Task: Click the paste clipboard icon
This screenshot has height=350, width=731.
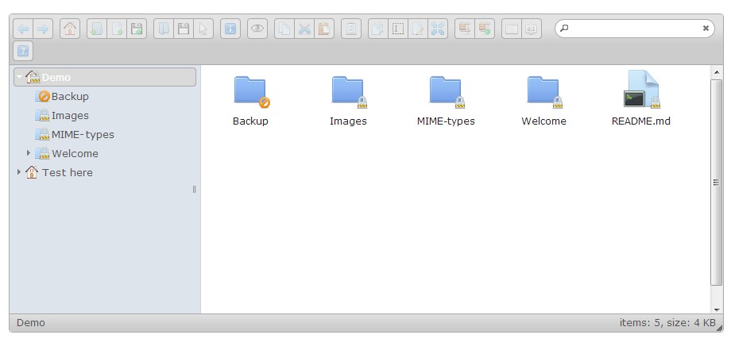Action: 324,29
